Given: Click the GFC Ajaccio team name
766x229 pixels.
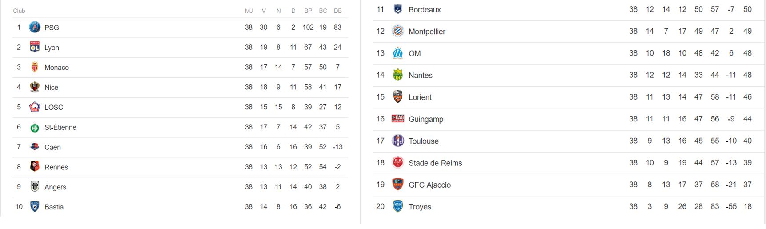Looking at the screenshot, I should point(429,185).
